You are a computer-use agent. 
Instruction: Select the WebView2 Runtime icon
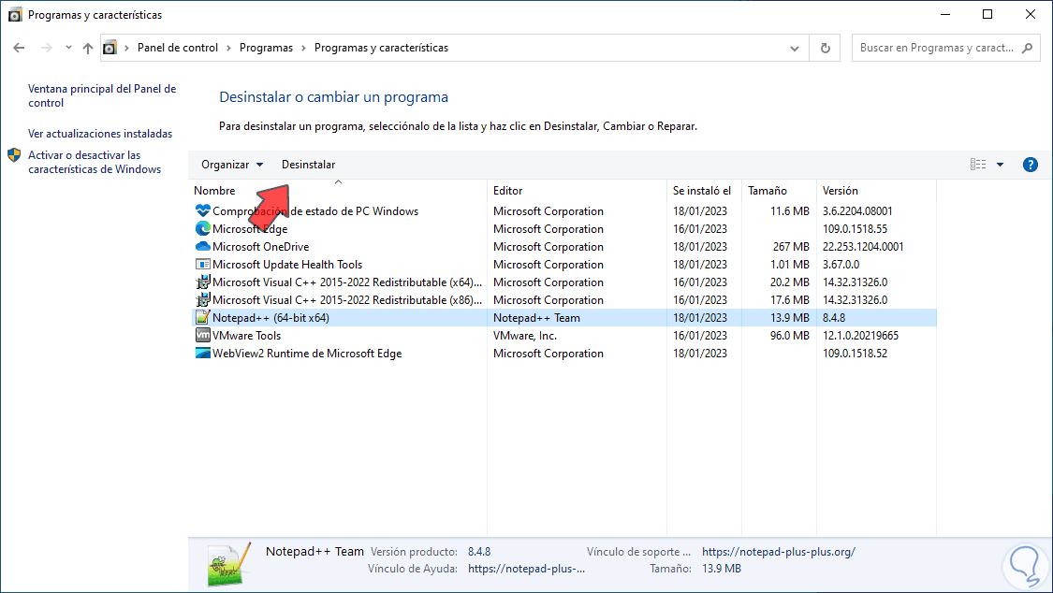[x=203, y=353]
